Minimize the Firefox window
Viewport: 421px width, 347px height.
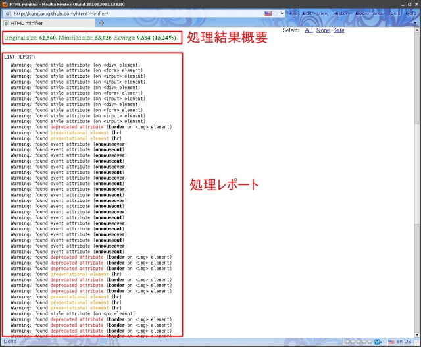[403, 5]
